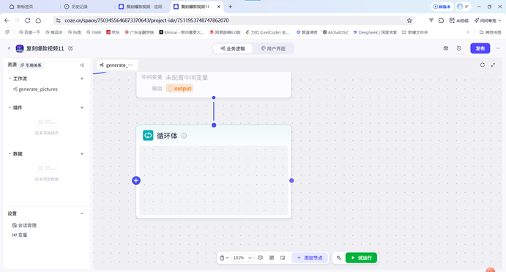Collapse the 资源 side panel with its fold icon
Image resolution: width=506 pixels, height=272 pixels.
point(82,65)
